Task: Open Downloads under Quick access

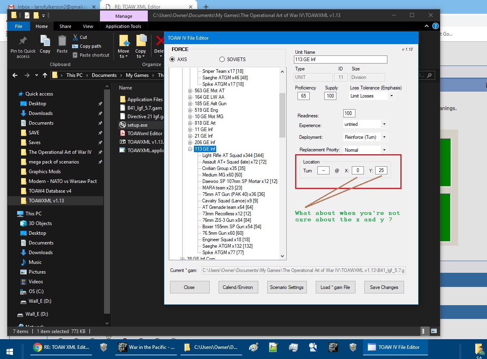Action: tap(40, 113)
